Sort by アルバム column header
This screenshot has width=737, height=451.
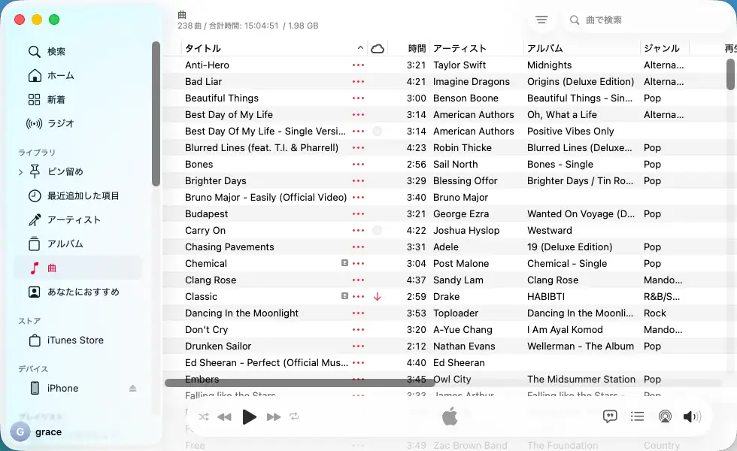(582, 48)
